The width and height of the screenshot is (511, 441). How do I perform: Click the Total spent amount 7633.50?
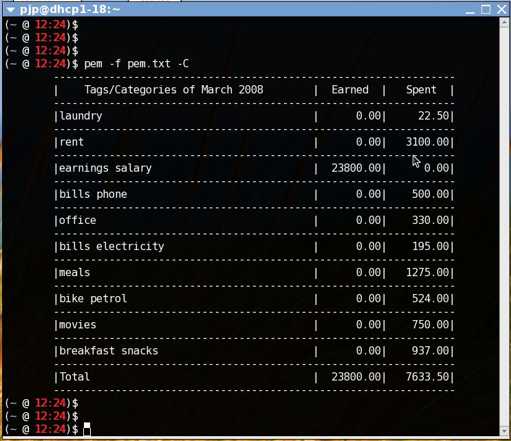[427, 377]
